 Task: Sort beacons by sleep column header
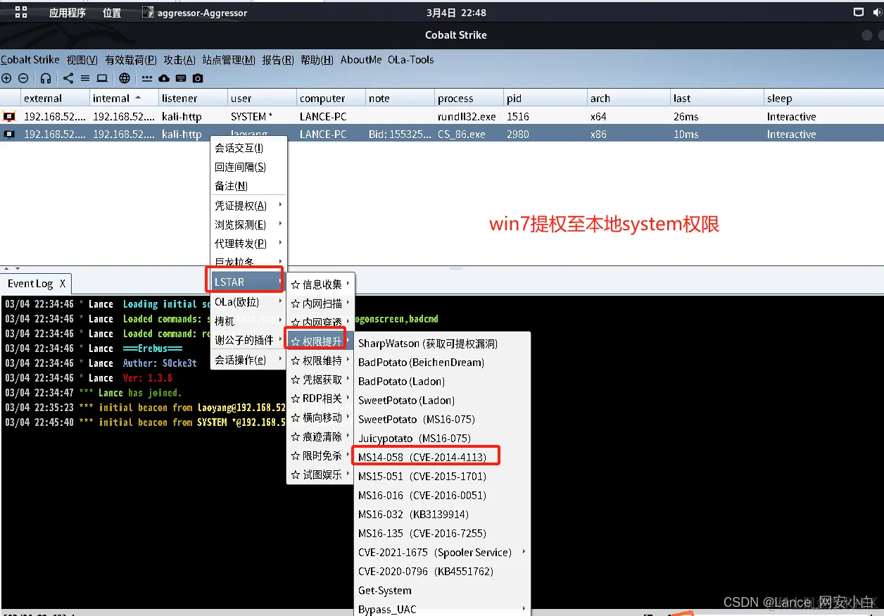point(823,99)
